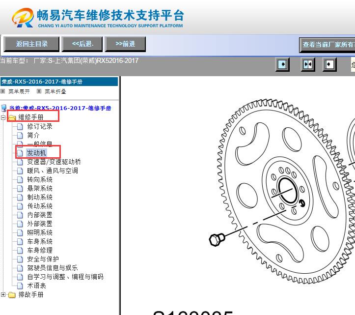
Task: Expand the 排故手册 folder plus toggle
Action: pyautogui.click(x=3, y=294)
